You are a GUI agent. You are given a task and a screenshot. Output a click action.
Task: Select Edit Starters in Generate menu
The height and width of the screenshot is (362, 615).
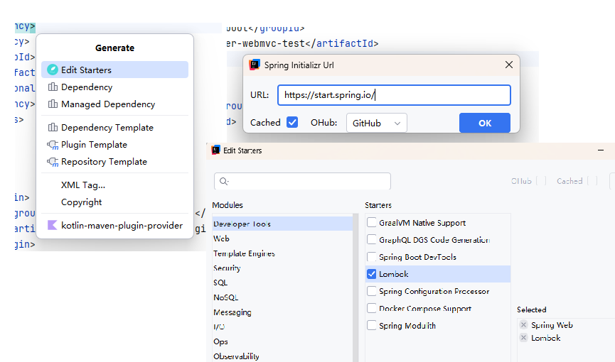114,70
